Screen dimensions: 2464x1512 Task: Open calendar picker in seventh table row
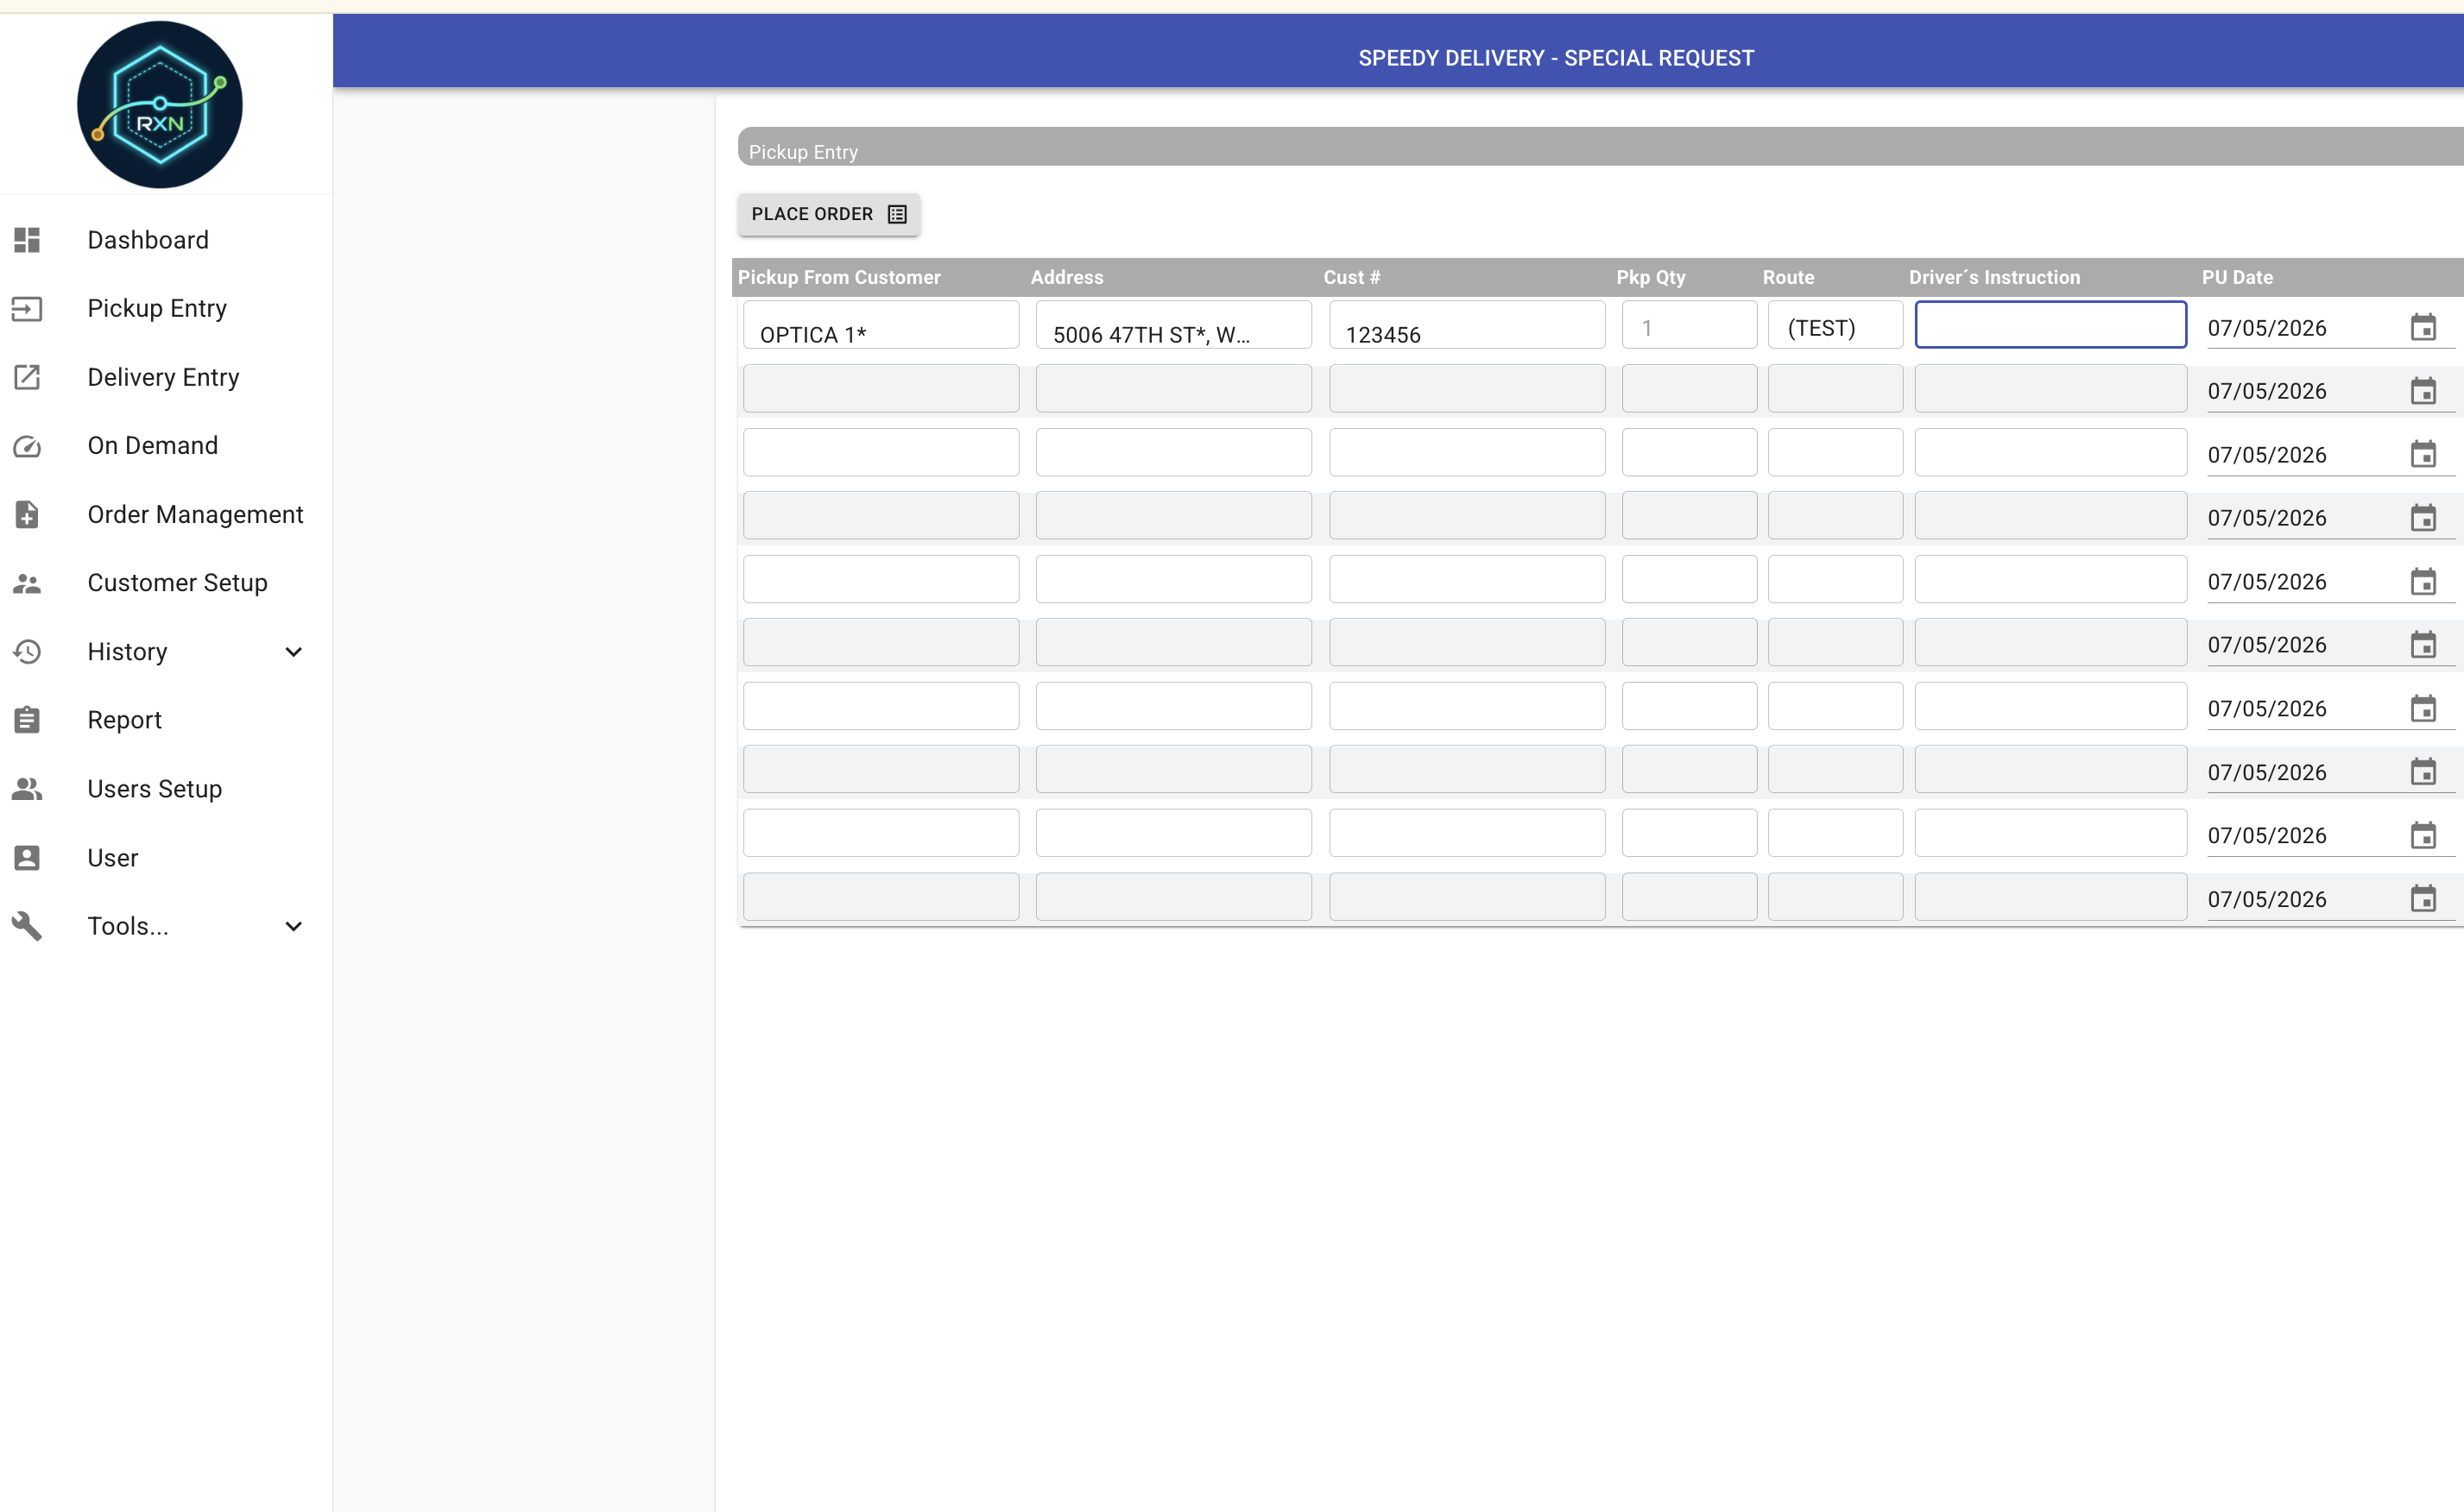(2423, 708)
